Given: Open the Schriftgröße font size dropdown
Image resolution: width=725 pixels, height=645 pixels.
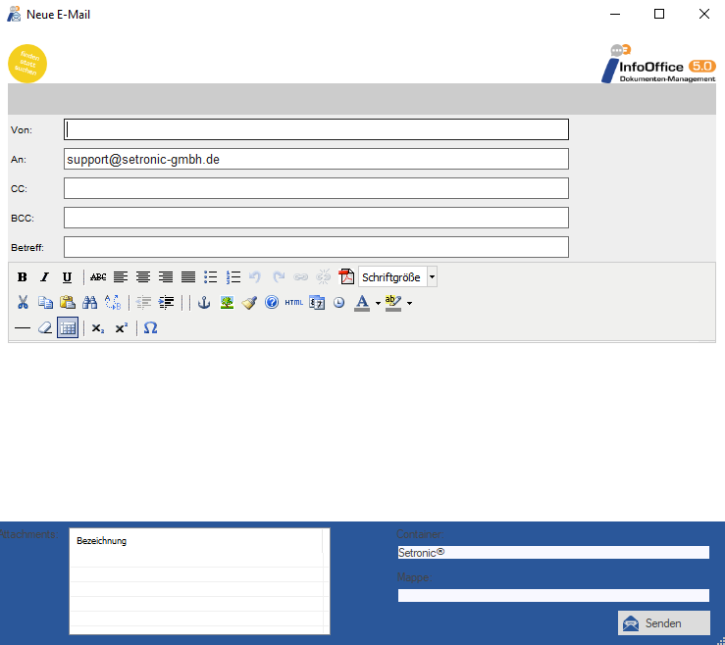Looking at the screenshot, I should [x=397, y=277].
